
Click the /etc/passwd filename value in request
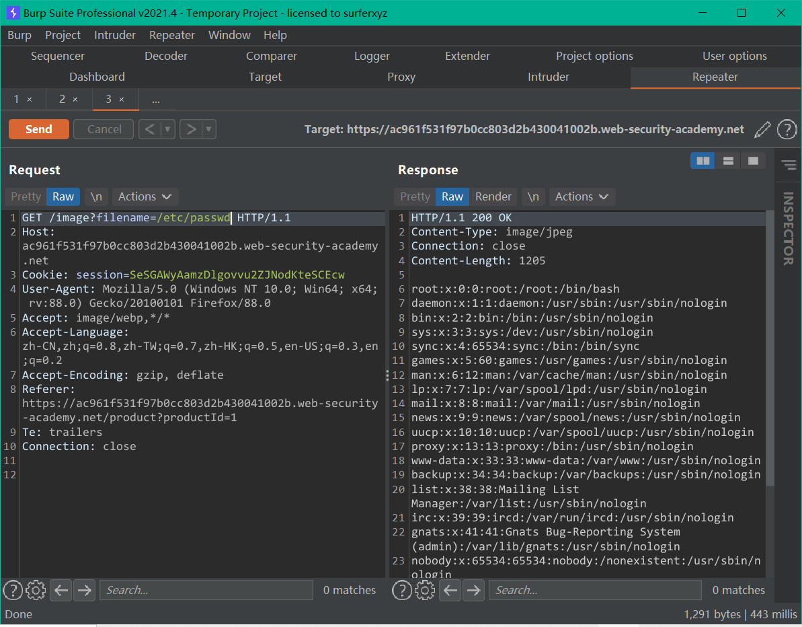194,217
